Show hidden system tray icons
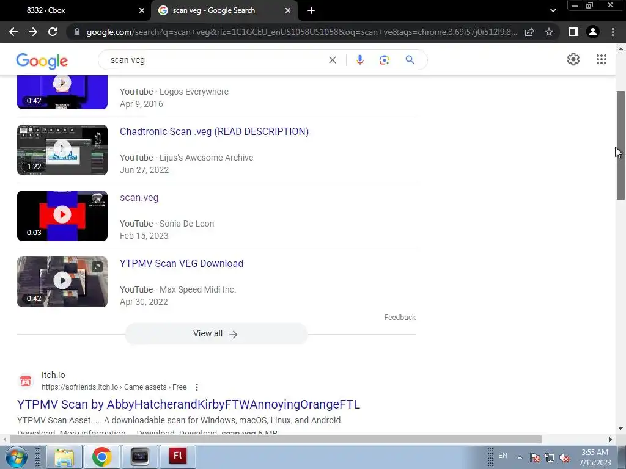This screenshot has width=626, height=469. tap(520, 457)
